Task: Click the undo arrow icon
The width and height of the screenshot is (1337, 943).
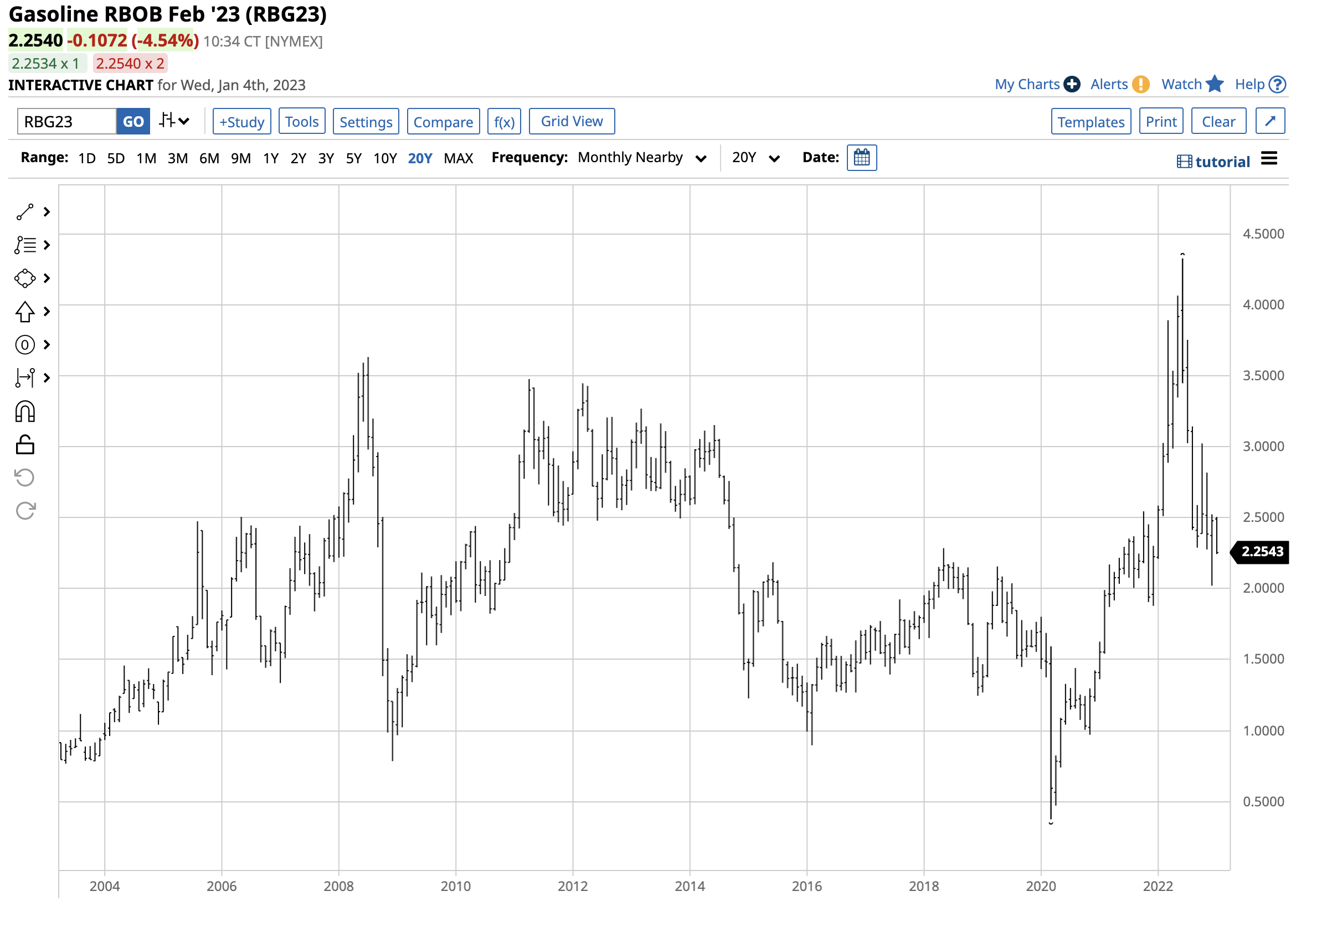Action: (x=24, y=478)
